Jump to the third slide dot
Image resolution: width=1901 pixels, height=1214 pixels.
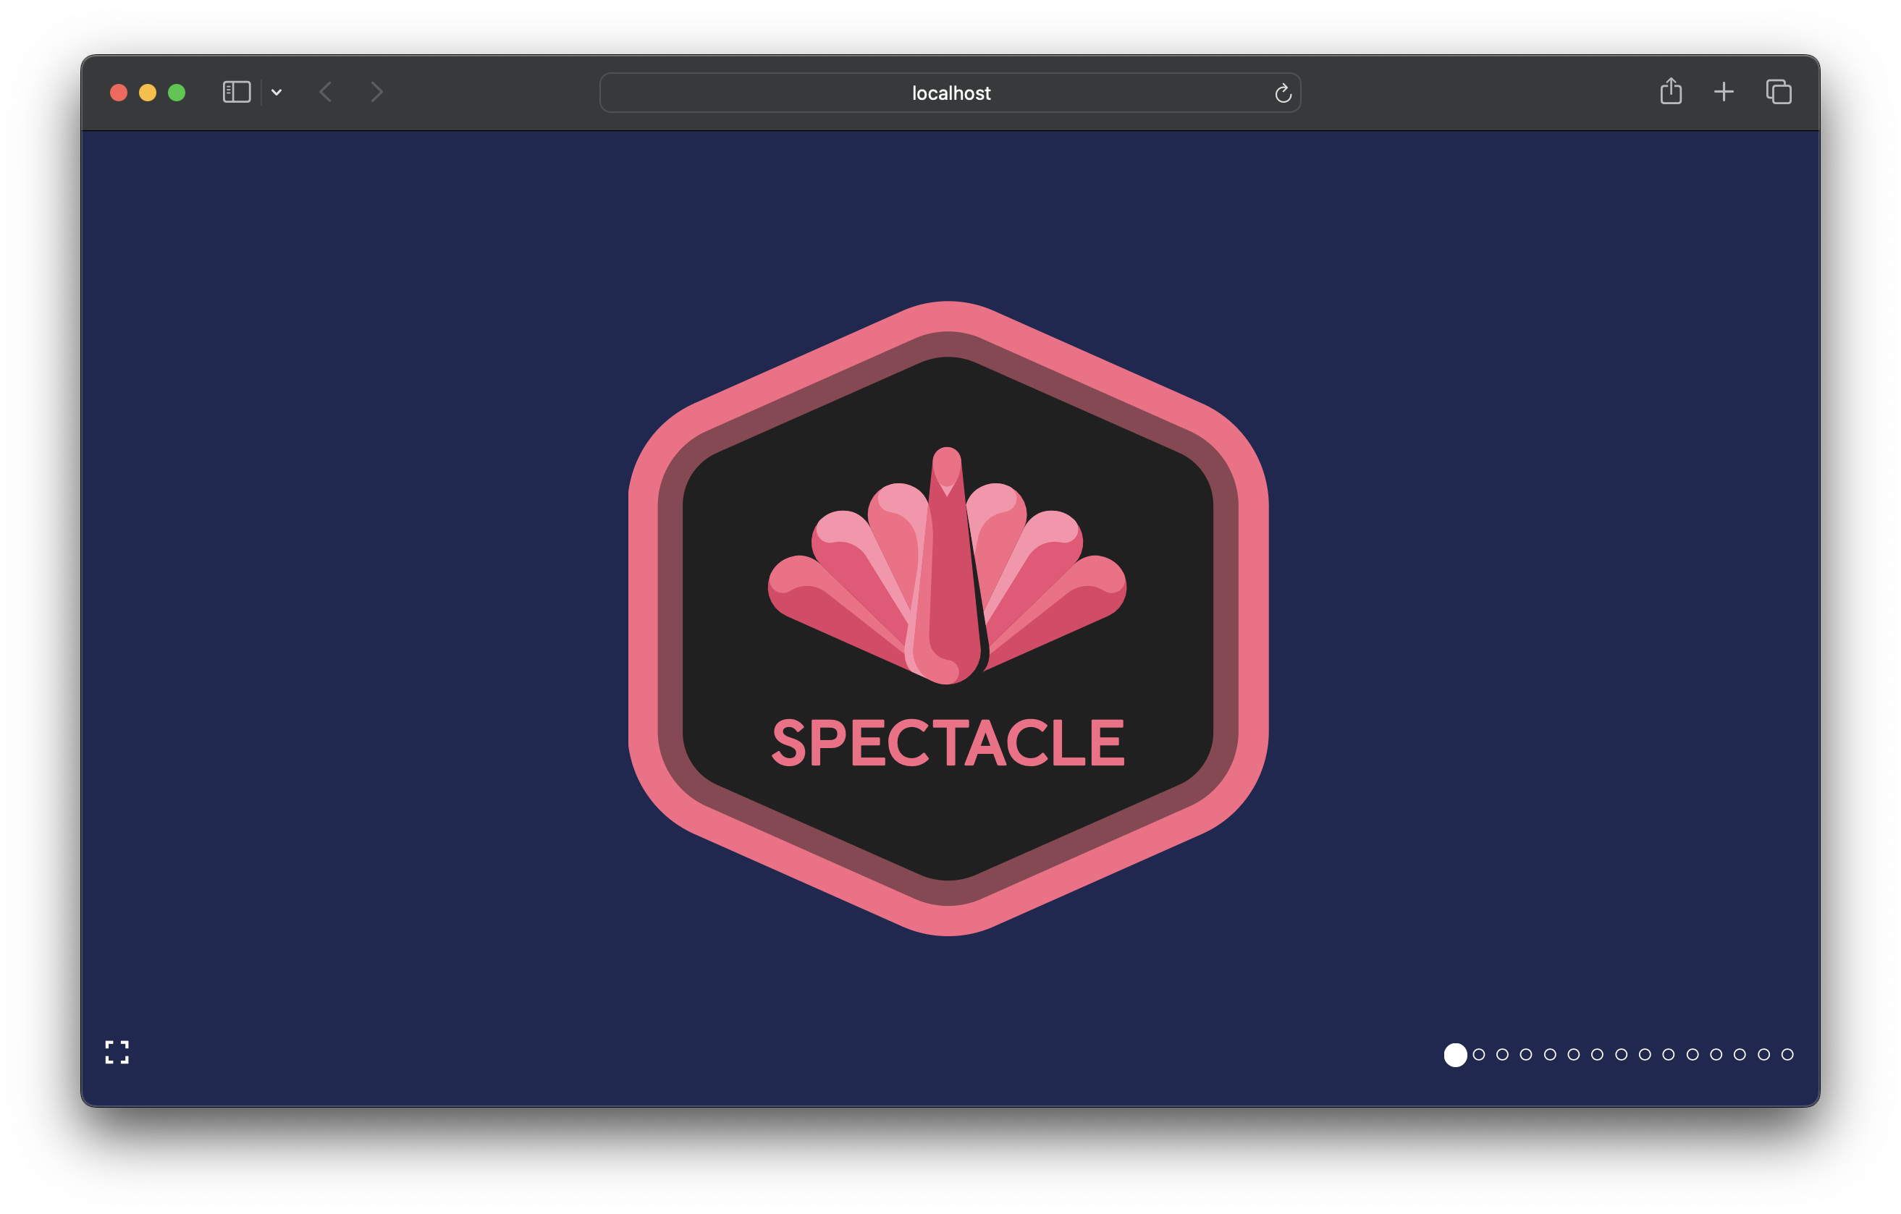[1502, 1055]
